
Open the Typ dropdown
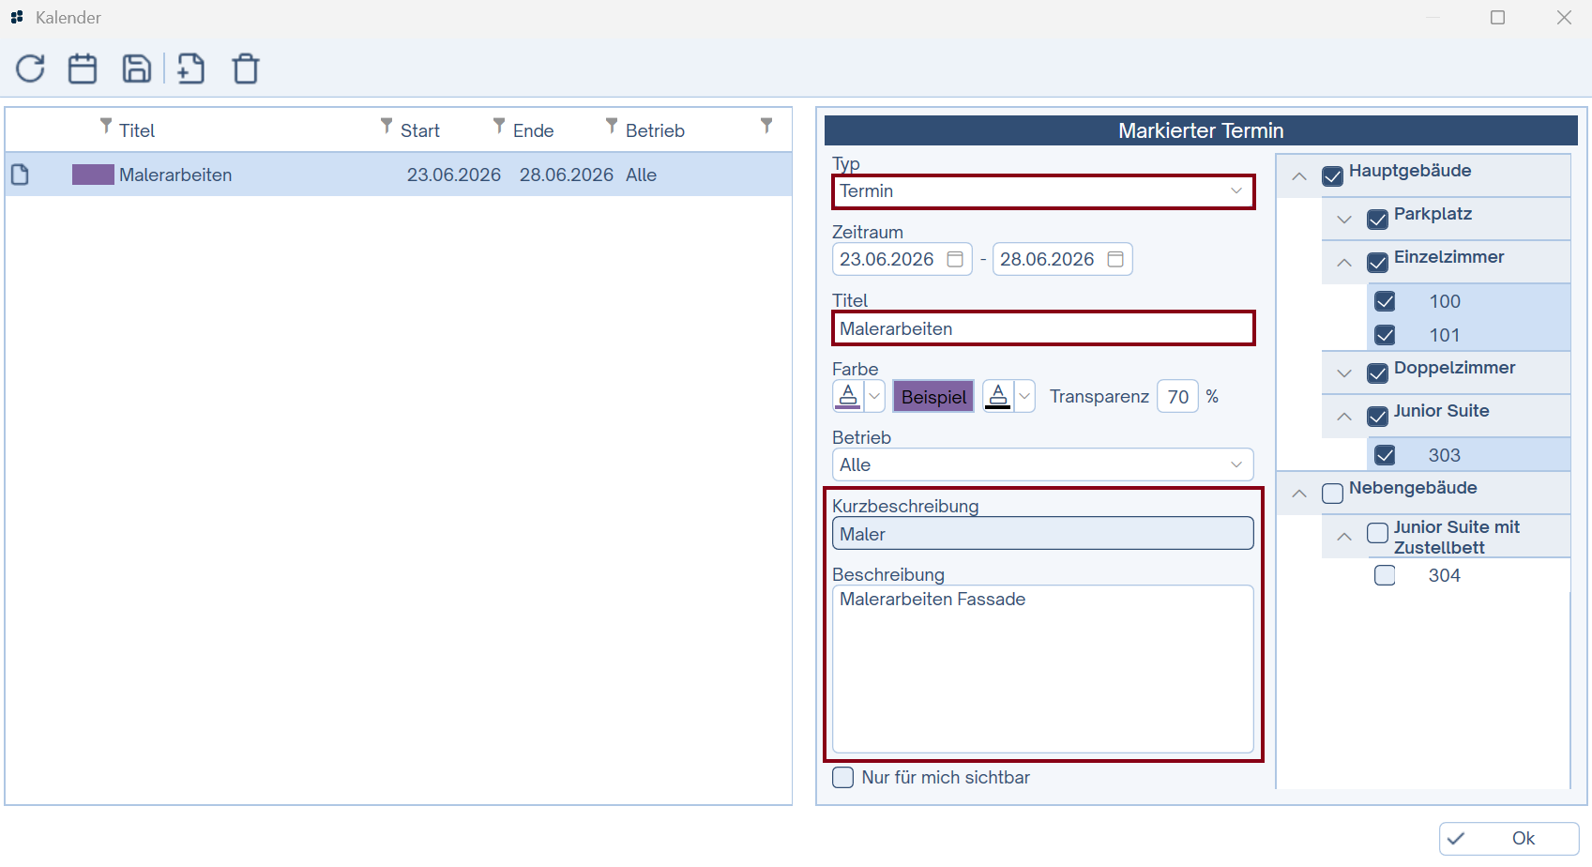pos(1236,191)
